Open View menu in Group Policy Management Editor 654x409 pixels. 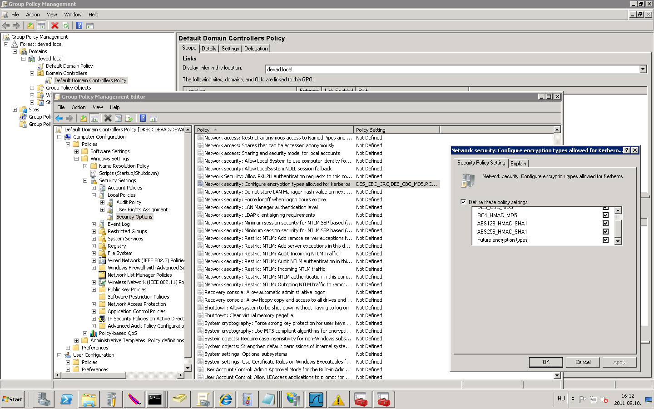pyautogui.click(x=98, y=107)
